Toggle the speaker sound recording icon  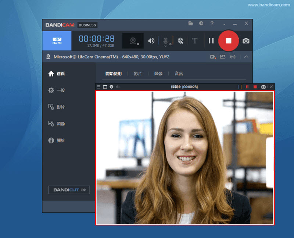point(151,41)
